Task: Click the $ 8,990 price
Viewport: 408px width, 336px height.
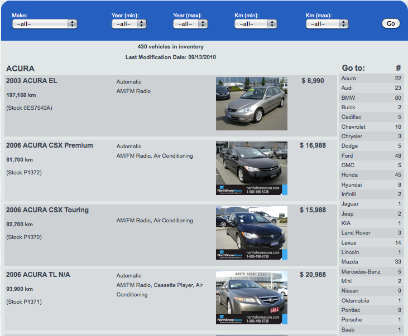Action: coord(313,81)
